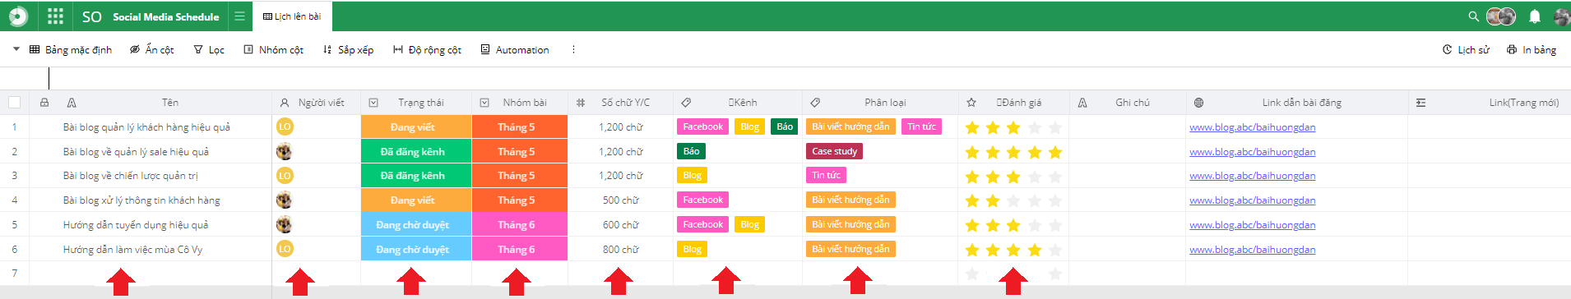Click the Blog channel tag in row 3

[x=693, y=175]
